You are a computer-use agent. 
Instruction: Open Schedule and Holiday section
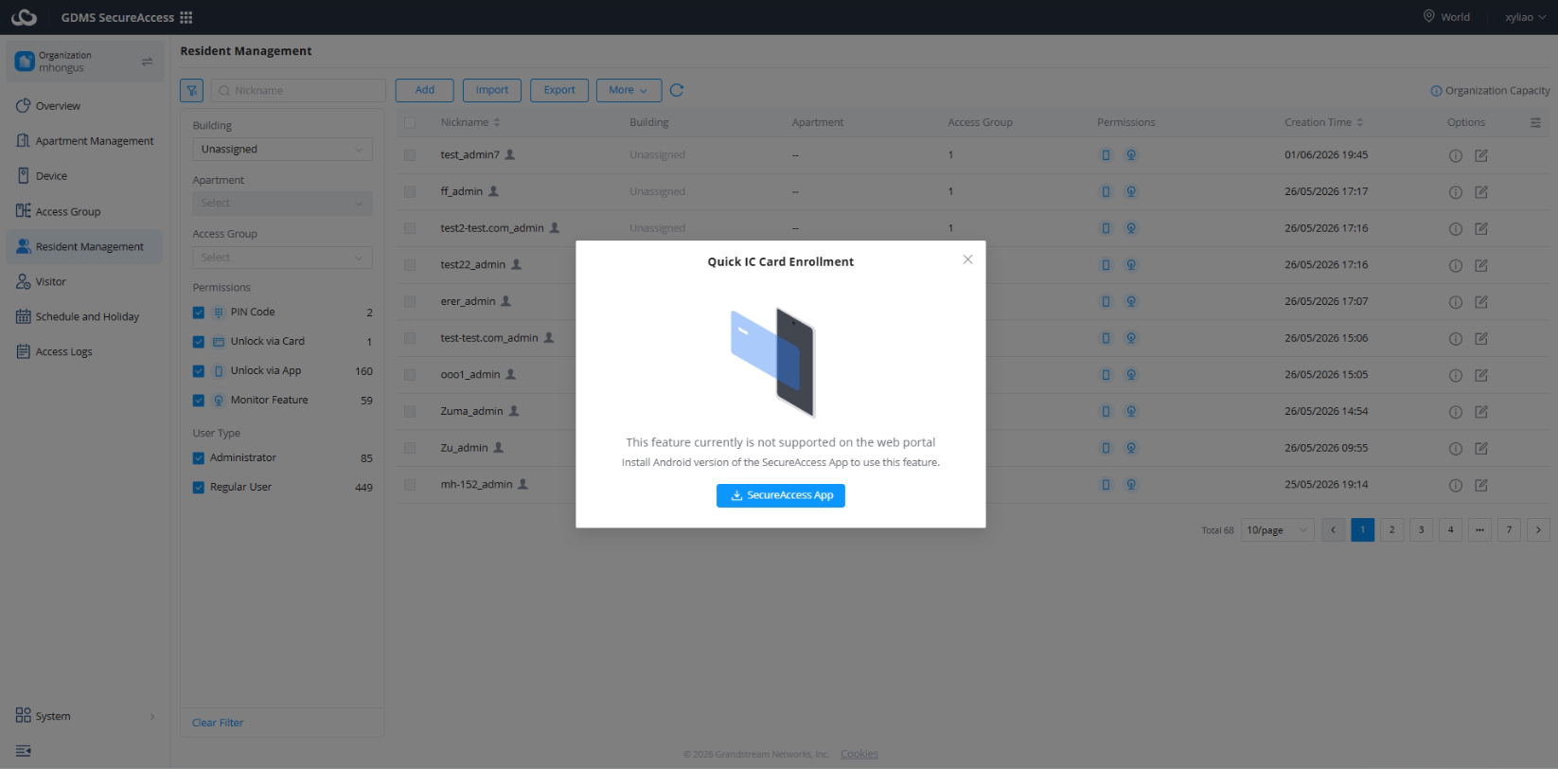click(84, 316)
